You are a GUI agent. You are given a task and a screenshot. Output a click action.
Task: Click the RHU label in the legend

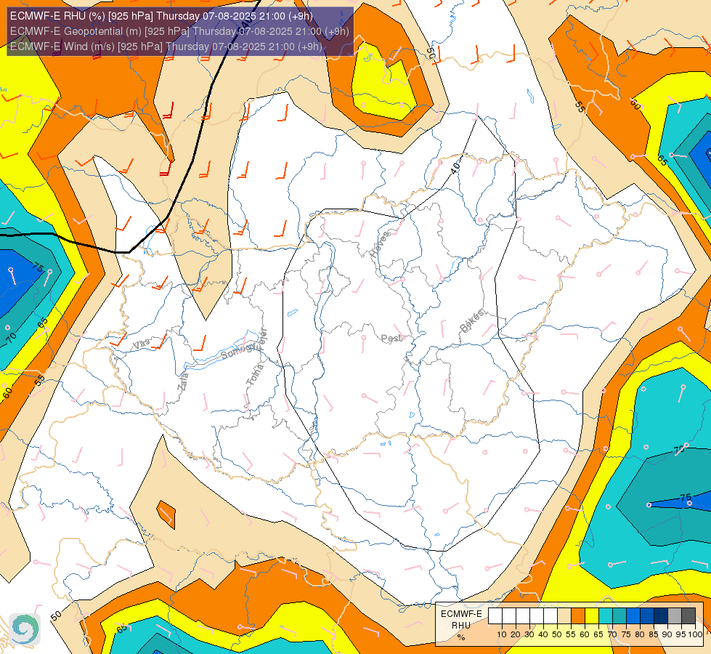pos(461,626)
